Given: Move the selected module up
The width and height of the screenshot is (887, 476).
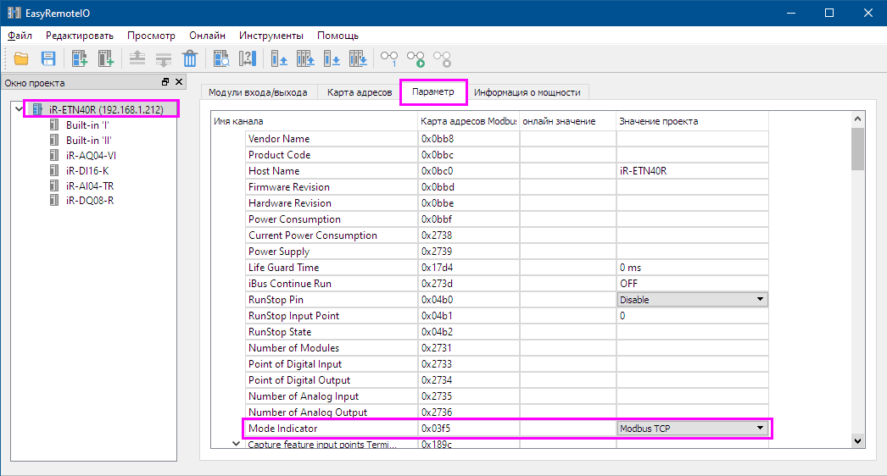Looking at the screenshot, I should click(137, 58).
